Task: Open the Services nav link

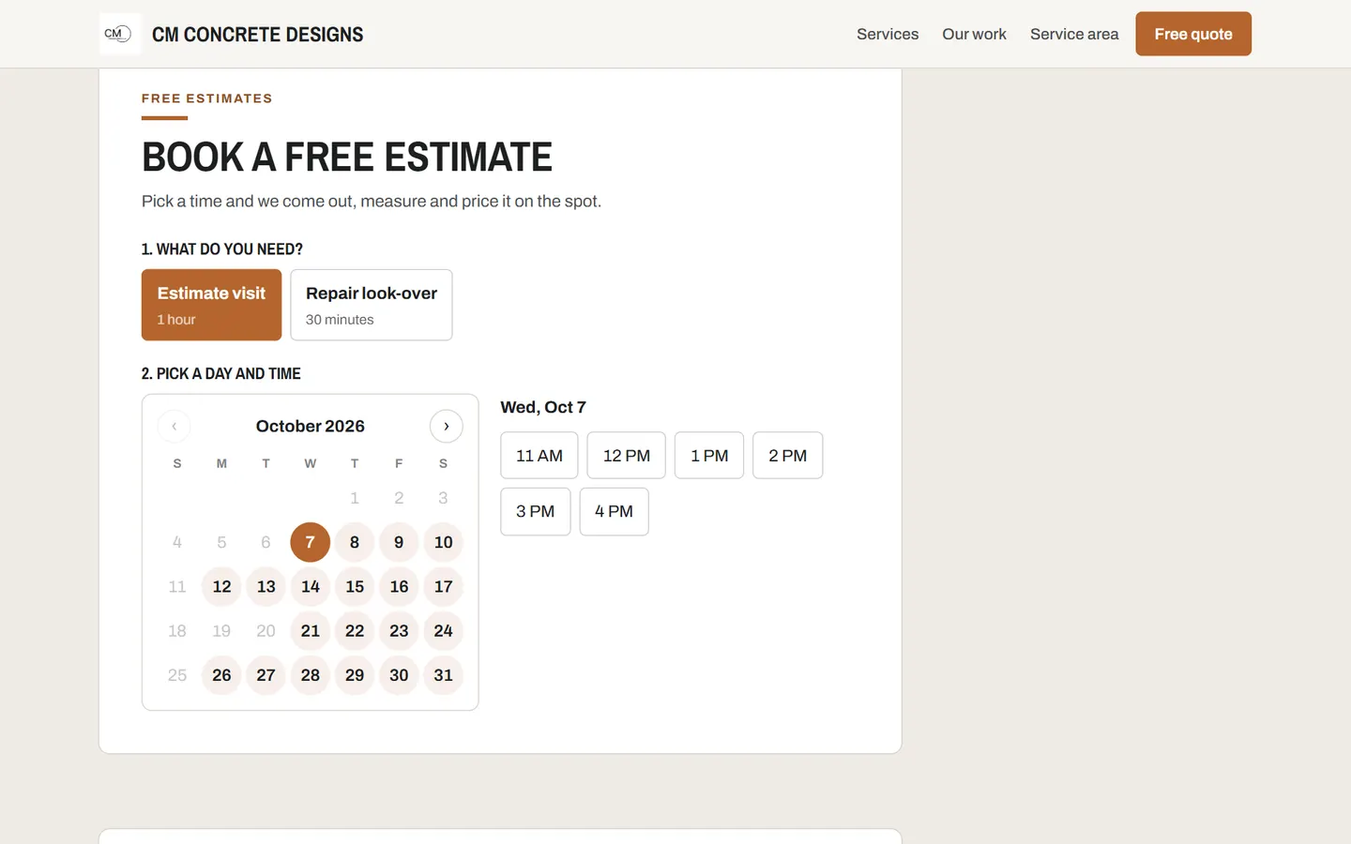Action: (x=888, y=34)
